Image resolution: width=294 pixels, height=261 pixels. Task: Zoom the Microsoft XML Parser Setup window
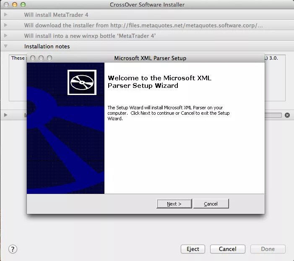(49, 58)
